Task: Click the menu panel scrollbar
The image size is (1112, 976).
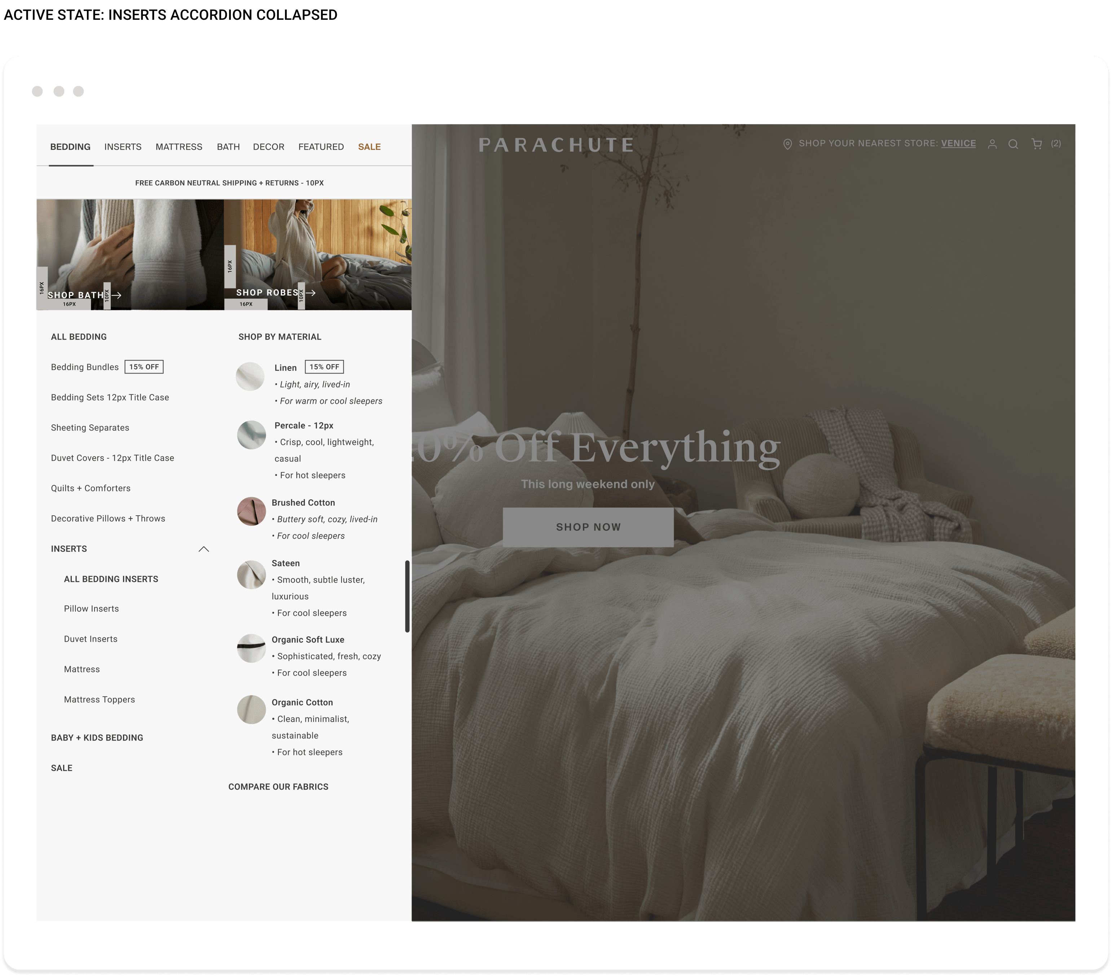Action: pos(407,596)
